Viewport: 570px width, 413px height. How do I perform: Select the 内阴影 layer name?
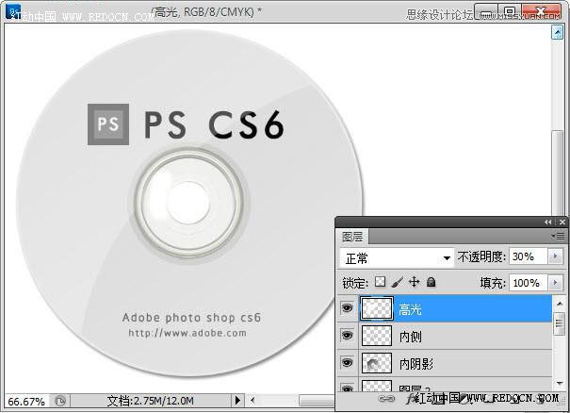[x=416, y=364]
